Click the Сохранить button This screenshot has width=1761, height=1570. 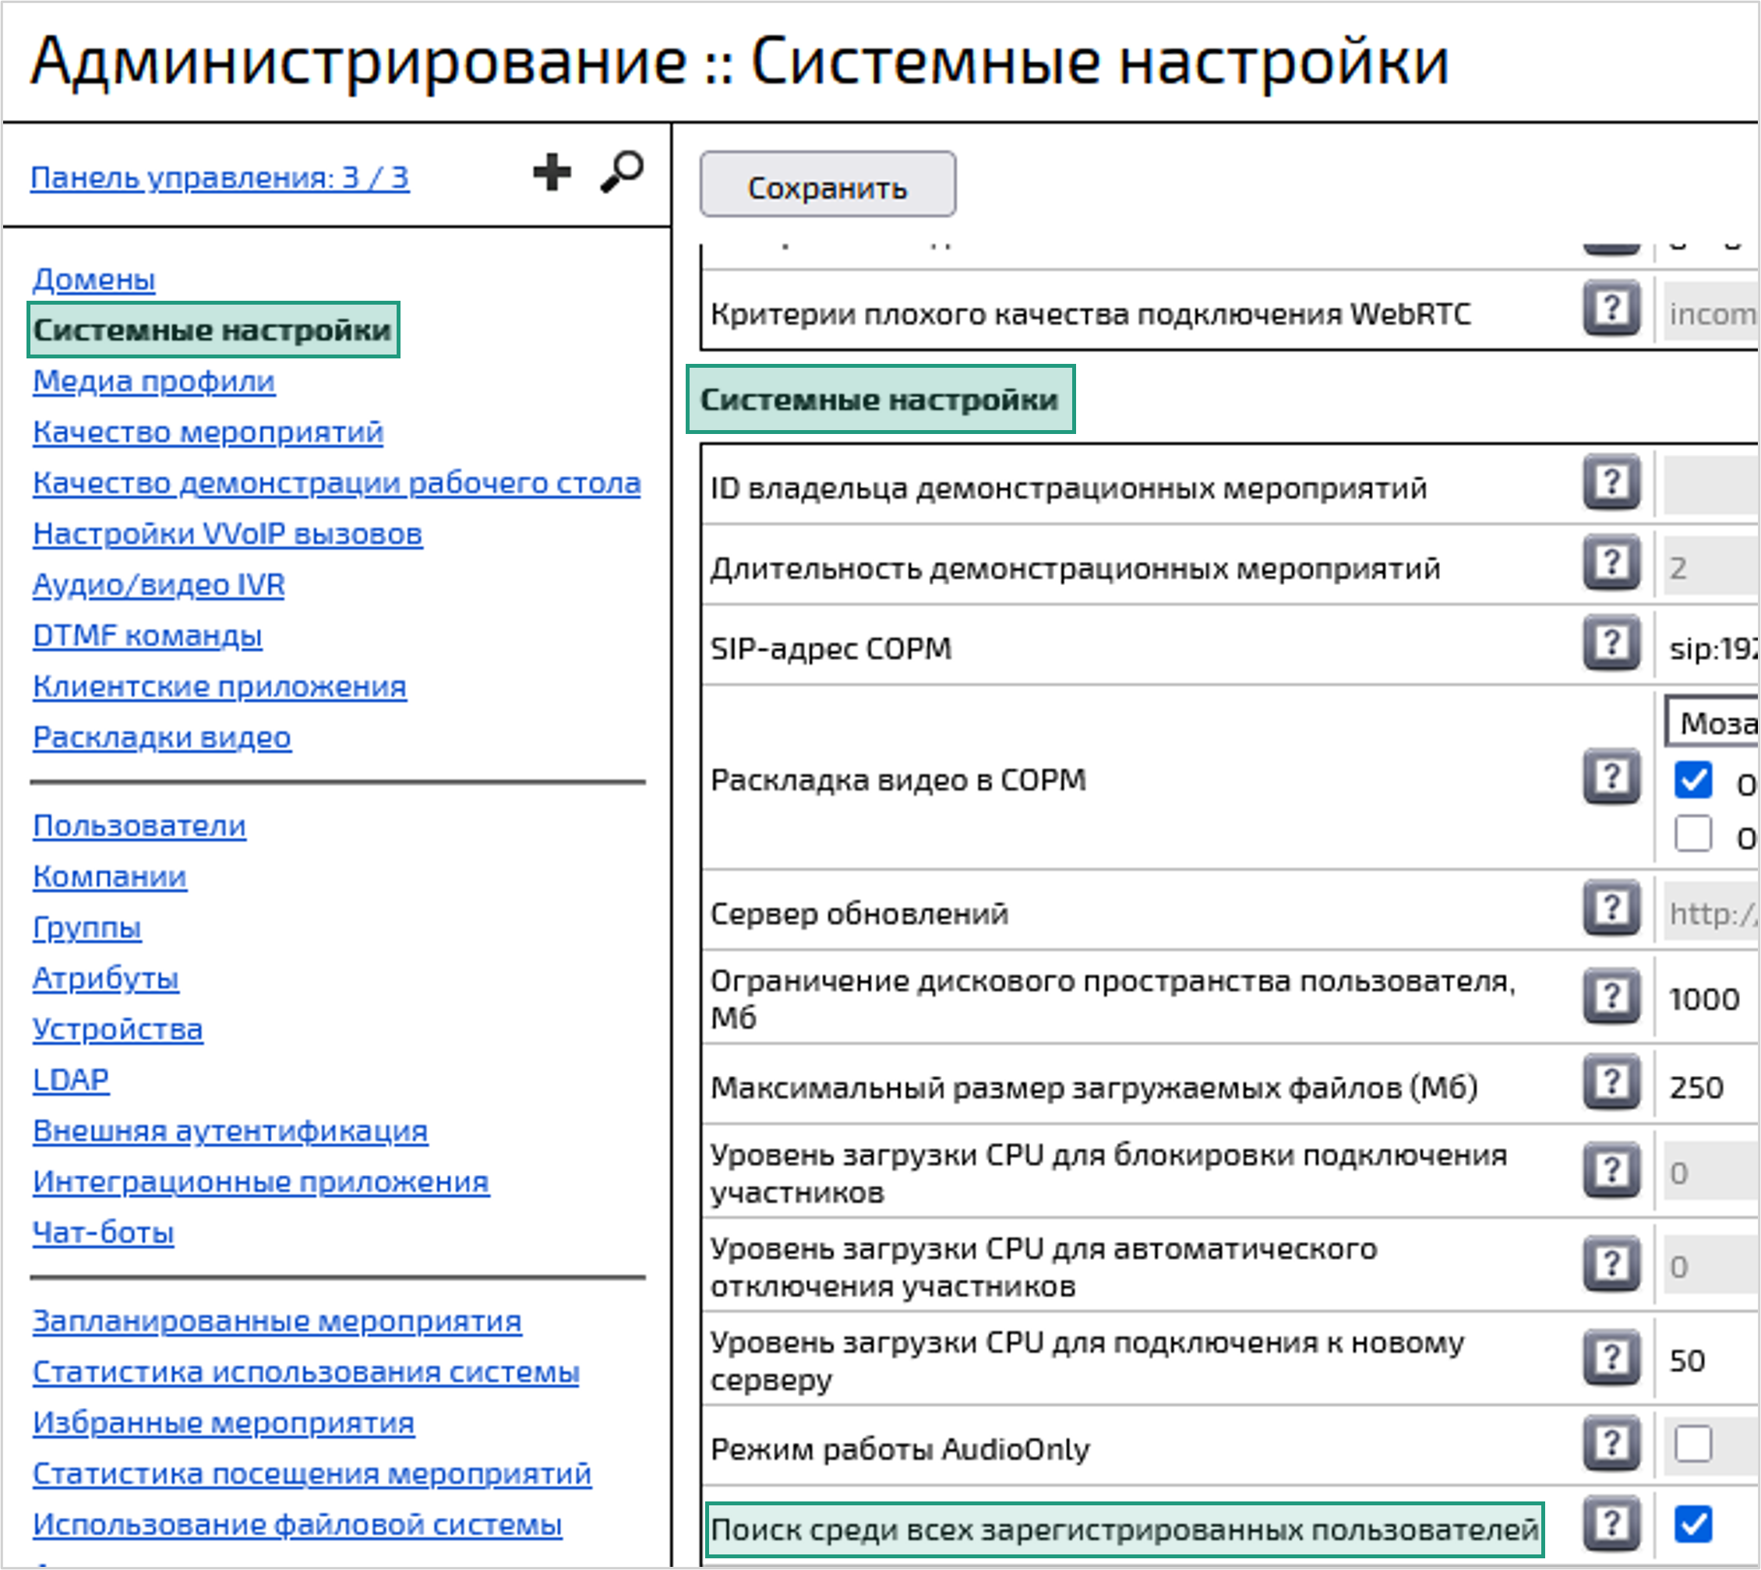point(827,184)
